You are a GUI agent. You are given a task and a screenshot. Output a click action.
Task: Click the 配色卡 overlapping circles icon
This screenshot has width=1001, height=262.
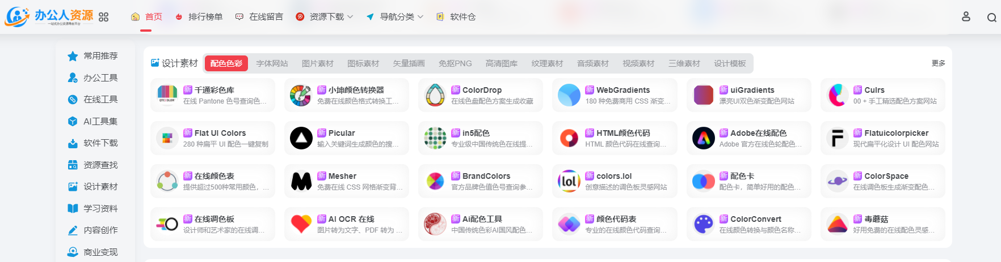[x=703, y=181]
